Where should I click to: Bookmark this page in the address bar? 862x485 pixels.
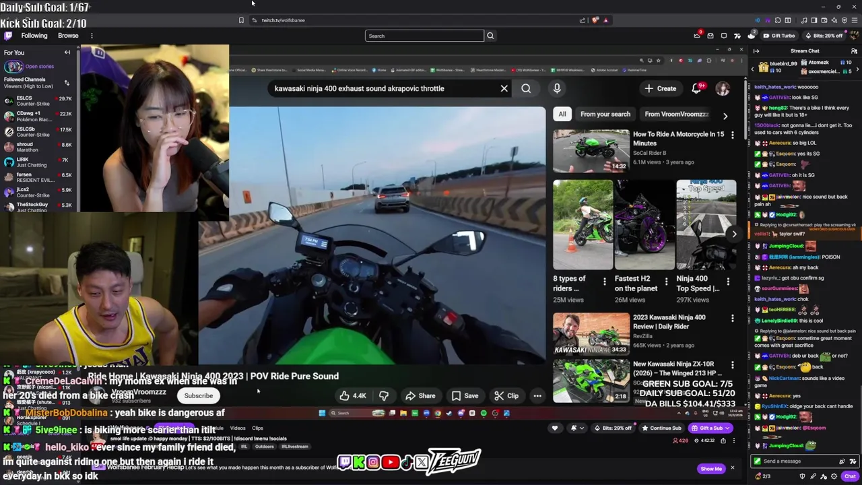[241, 20]
